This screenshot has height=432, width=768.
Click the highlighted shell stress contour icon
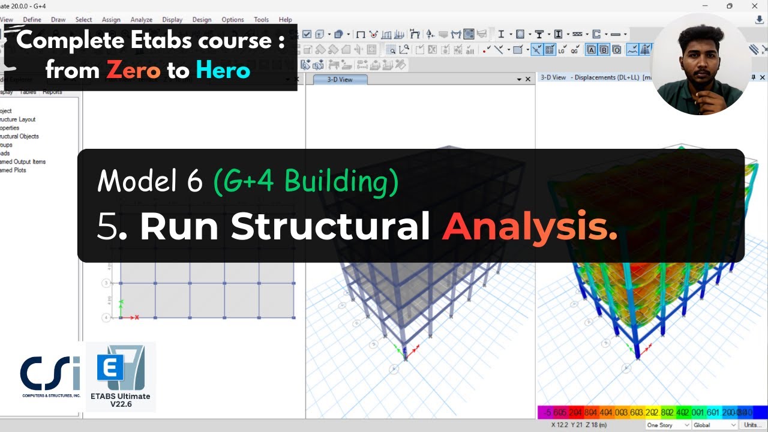469,34
